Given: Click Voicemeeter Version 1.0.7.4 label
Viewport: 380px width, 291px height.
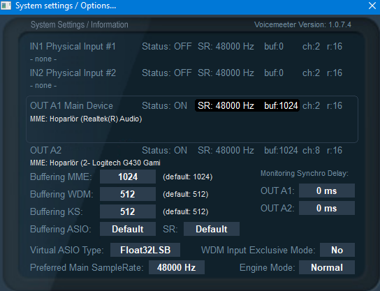Looking at the screenshot, I should coord(302,24).
